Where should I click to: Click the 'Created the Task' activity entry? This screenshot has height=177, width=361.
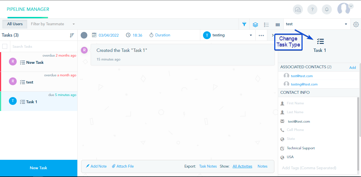[183, 54]
